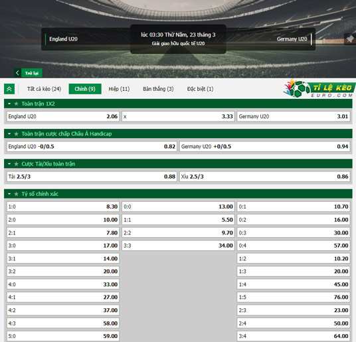Favorite the Toàn trận 1X2 market star

coord(17,104)
